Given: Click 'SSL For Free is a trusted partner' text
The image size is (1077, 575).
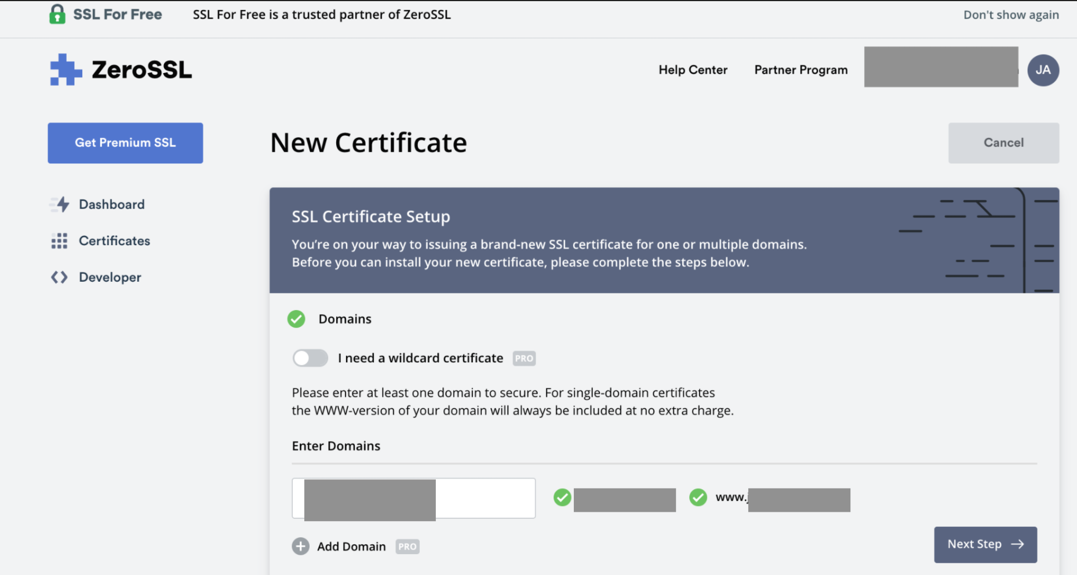Looking at the screenshot, I should click(322, 14).
